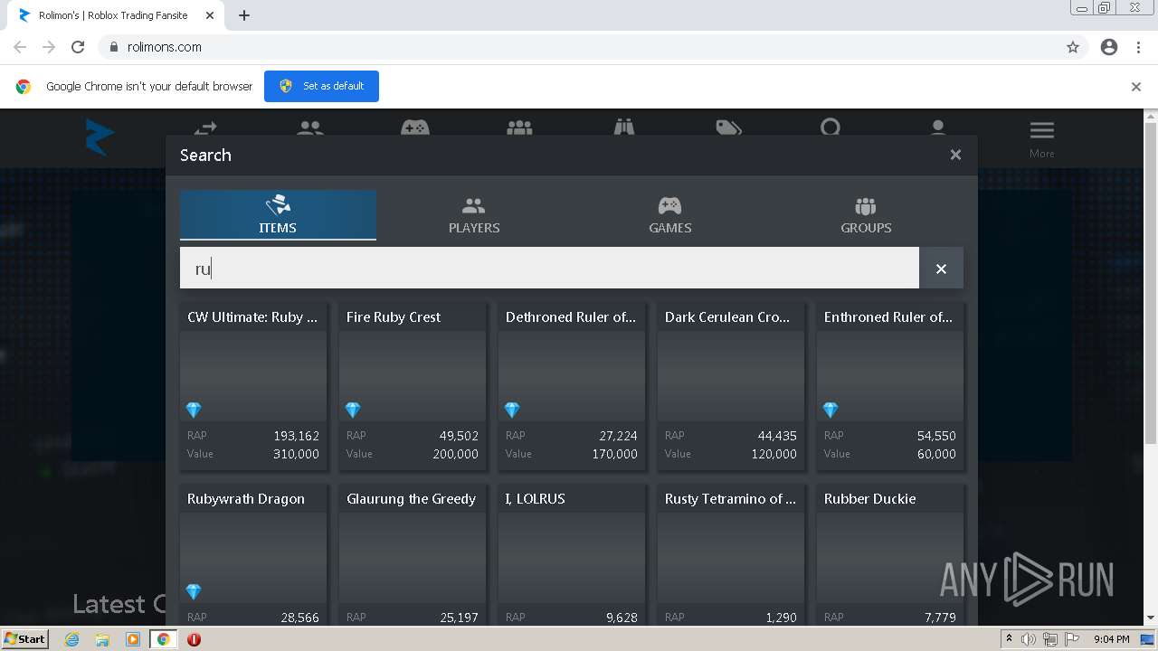The width and height of the screenshot is (1158, 651).
Task: Click the 49,502 RAP of Fire Ruby Crest
Action: point(459,436)
